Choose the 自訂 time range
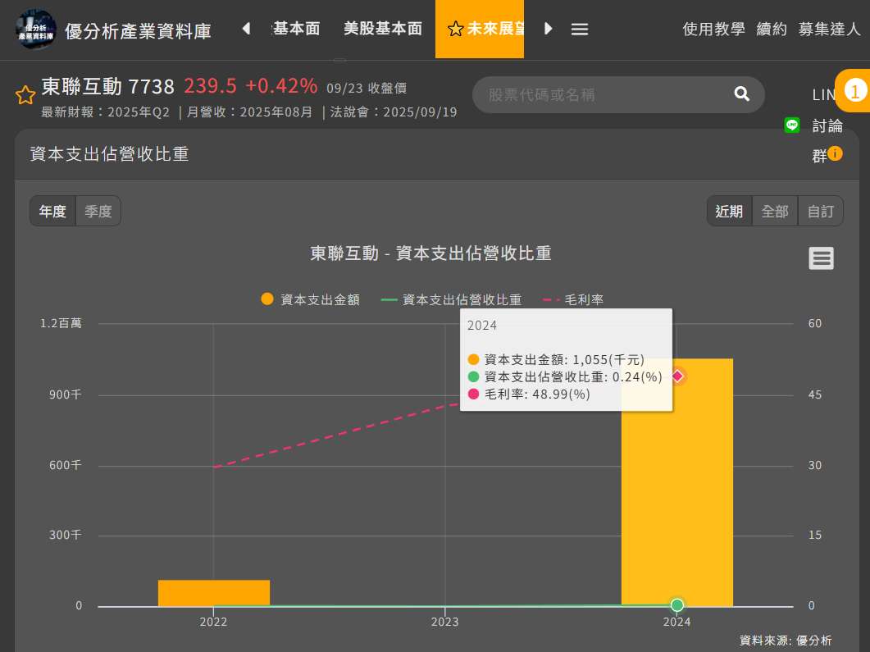This screenshot has width=870, height=652. tap(820, 211)
